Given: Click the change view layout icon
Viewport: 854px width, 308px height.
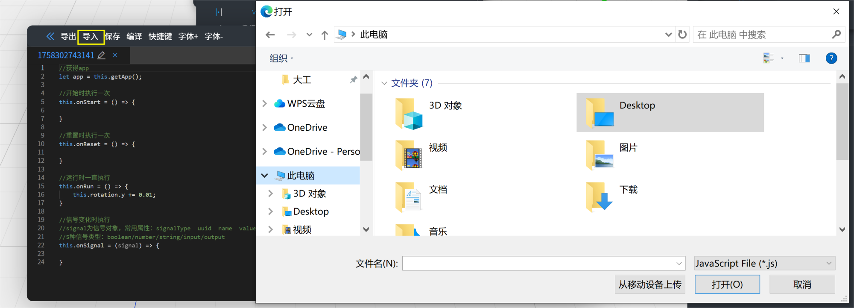Looking at the screenshot, I should tap(769, 58).
